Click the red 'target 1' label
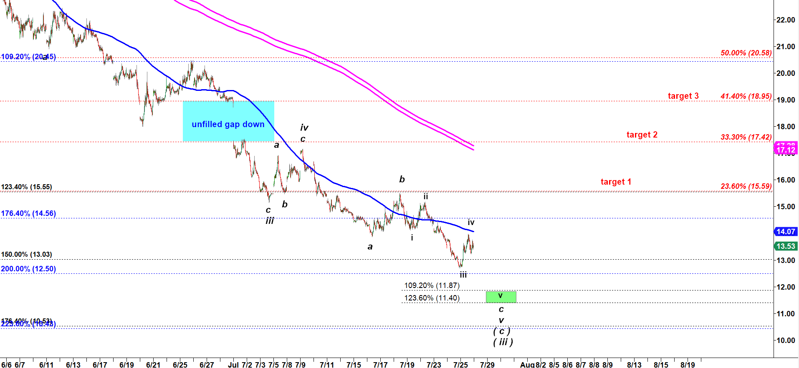The width and height of the screenshot is (799, 368). click(x=616, y=182)
